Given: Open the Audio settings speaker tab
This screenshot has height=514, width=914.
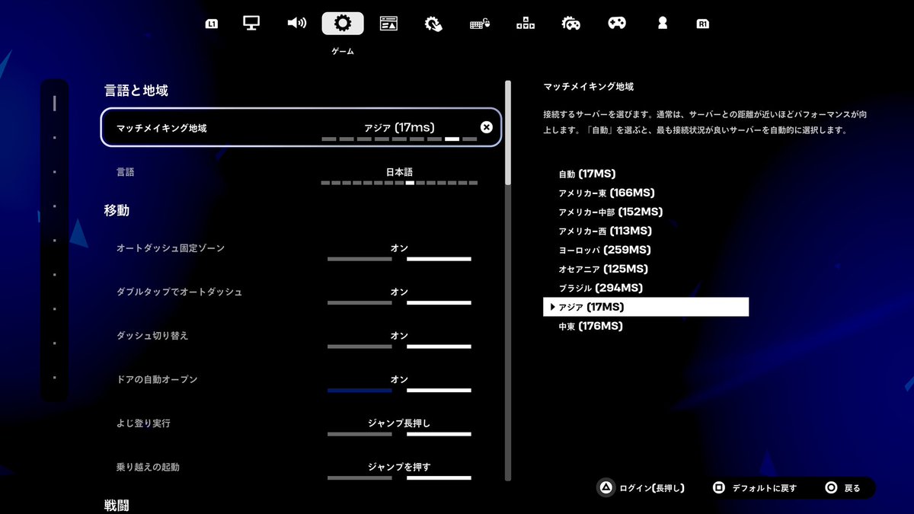Looking at the screenshot, I should click(x=296, y=23).
